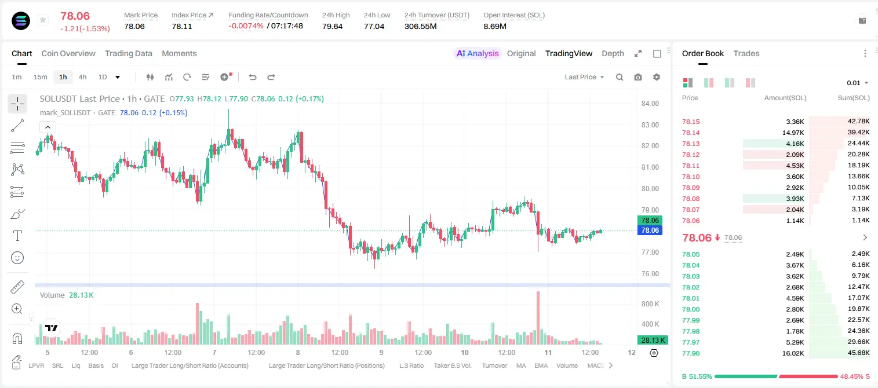Switch to the Trades tab
Image resolution: width=878 pixels, height=388 pixels.
(746, 53)
